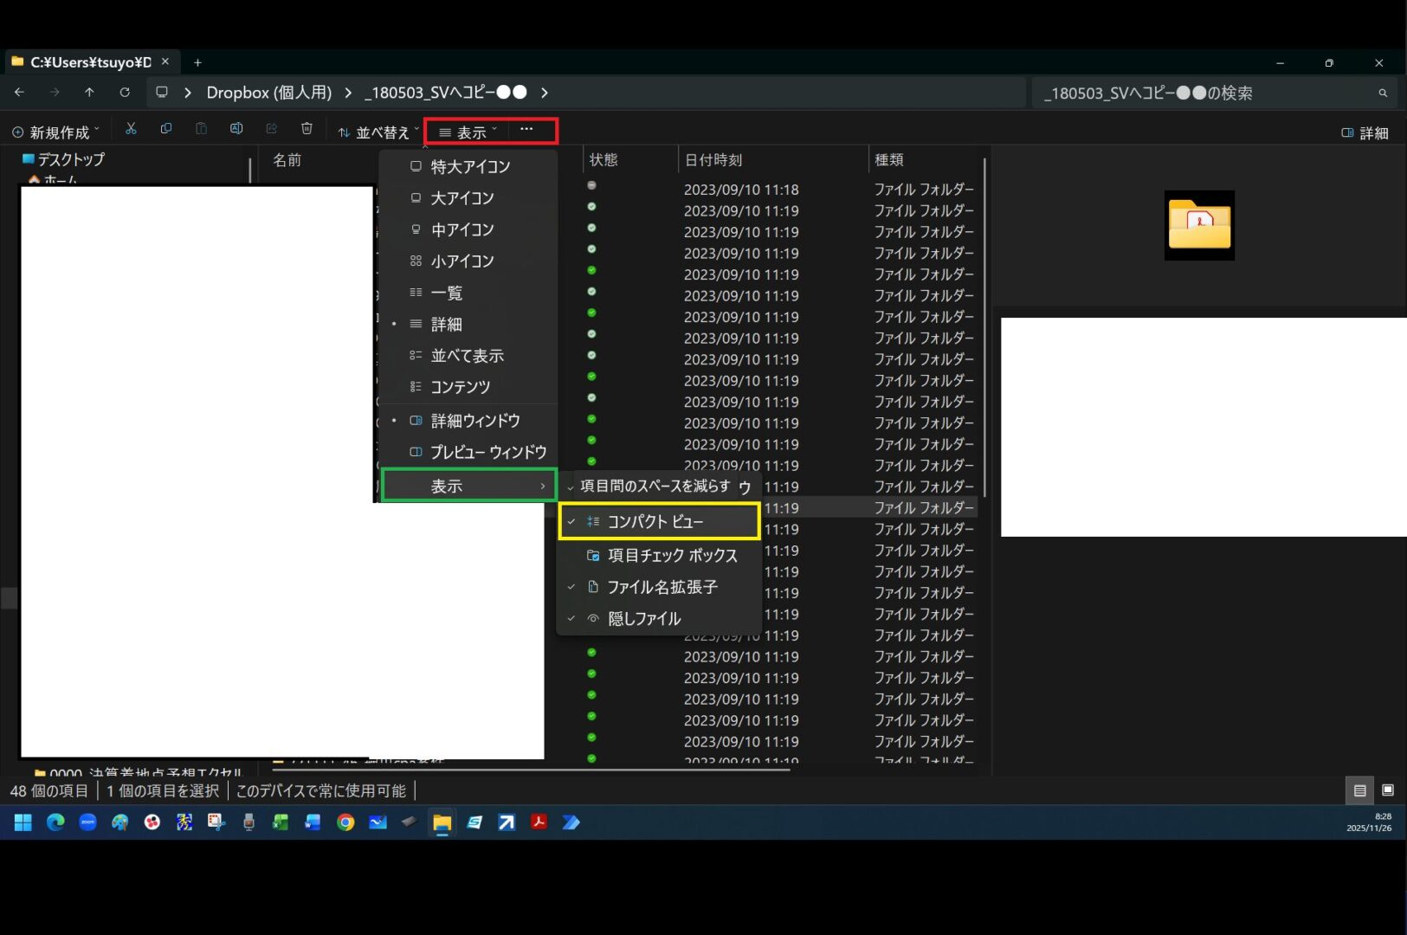Toggle ファイル名拡張子 visibility
The height and width of the screenshot is (935, 1407).
pos(662,588)
